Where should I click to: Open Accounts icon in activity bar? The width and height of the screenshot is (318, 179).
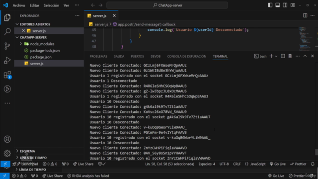(7, 139)
